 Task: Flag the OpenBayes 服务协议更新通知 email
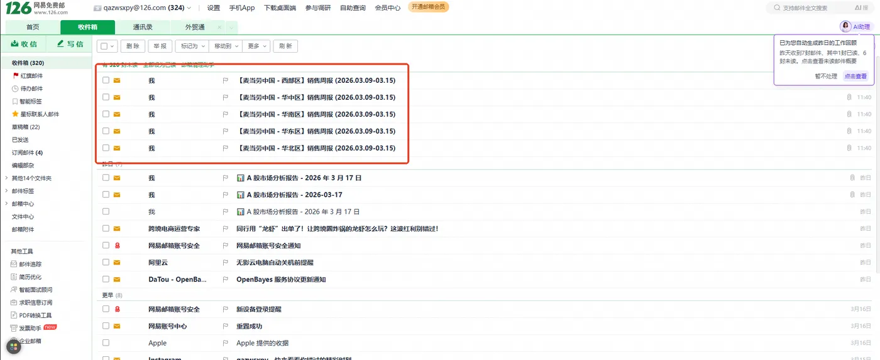click(225, 280)
